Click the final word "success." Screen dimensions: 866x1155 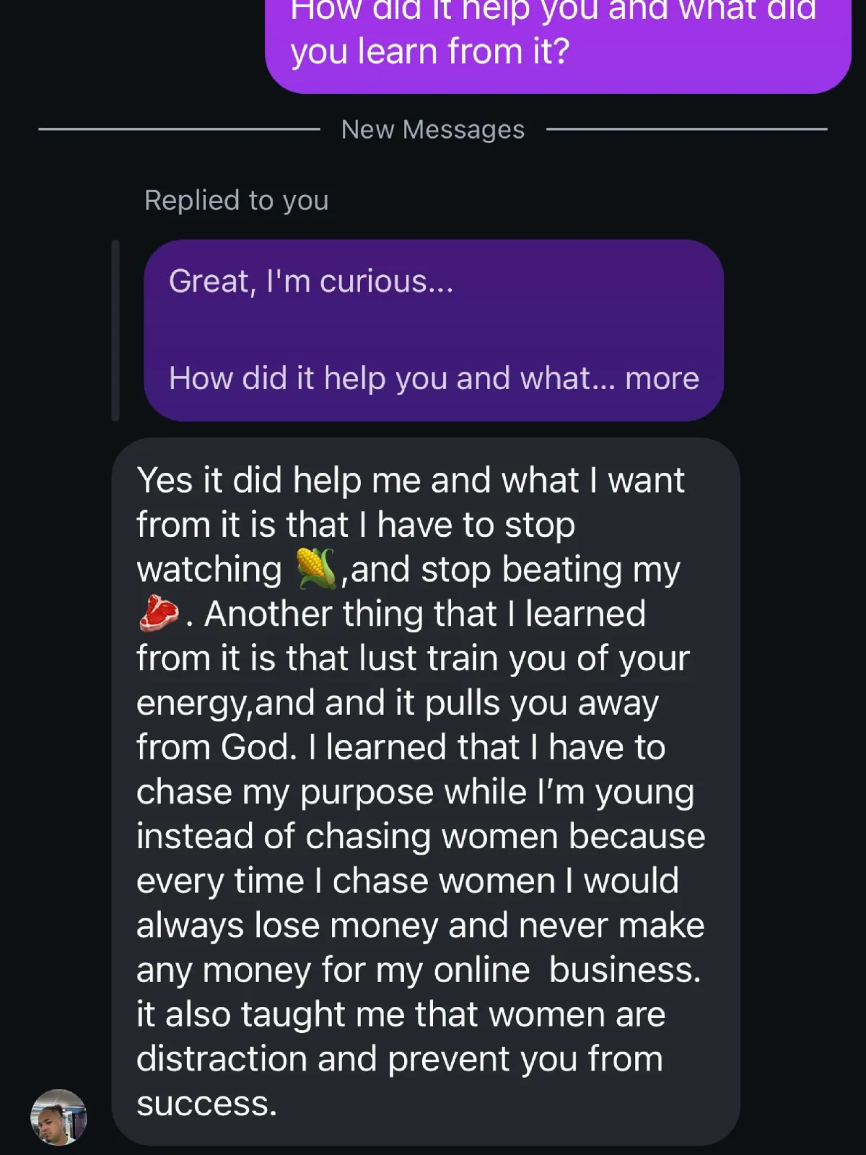pos(207,1103)
